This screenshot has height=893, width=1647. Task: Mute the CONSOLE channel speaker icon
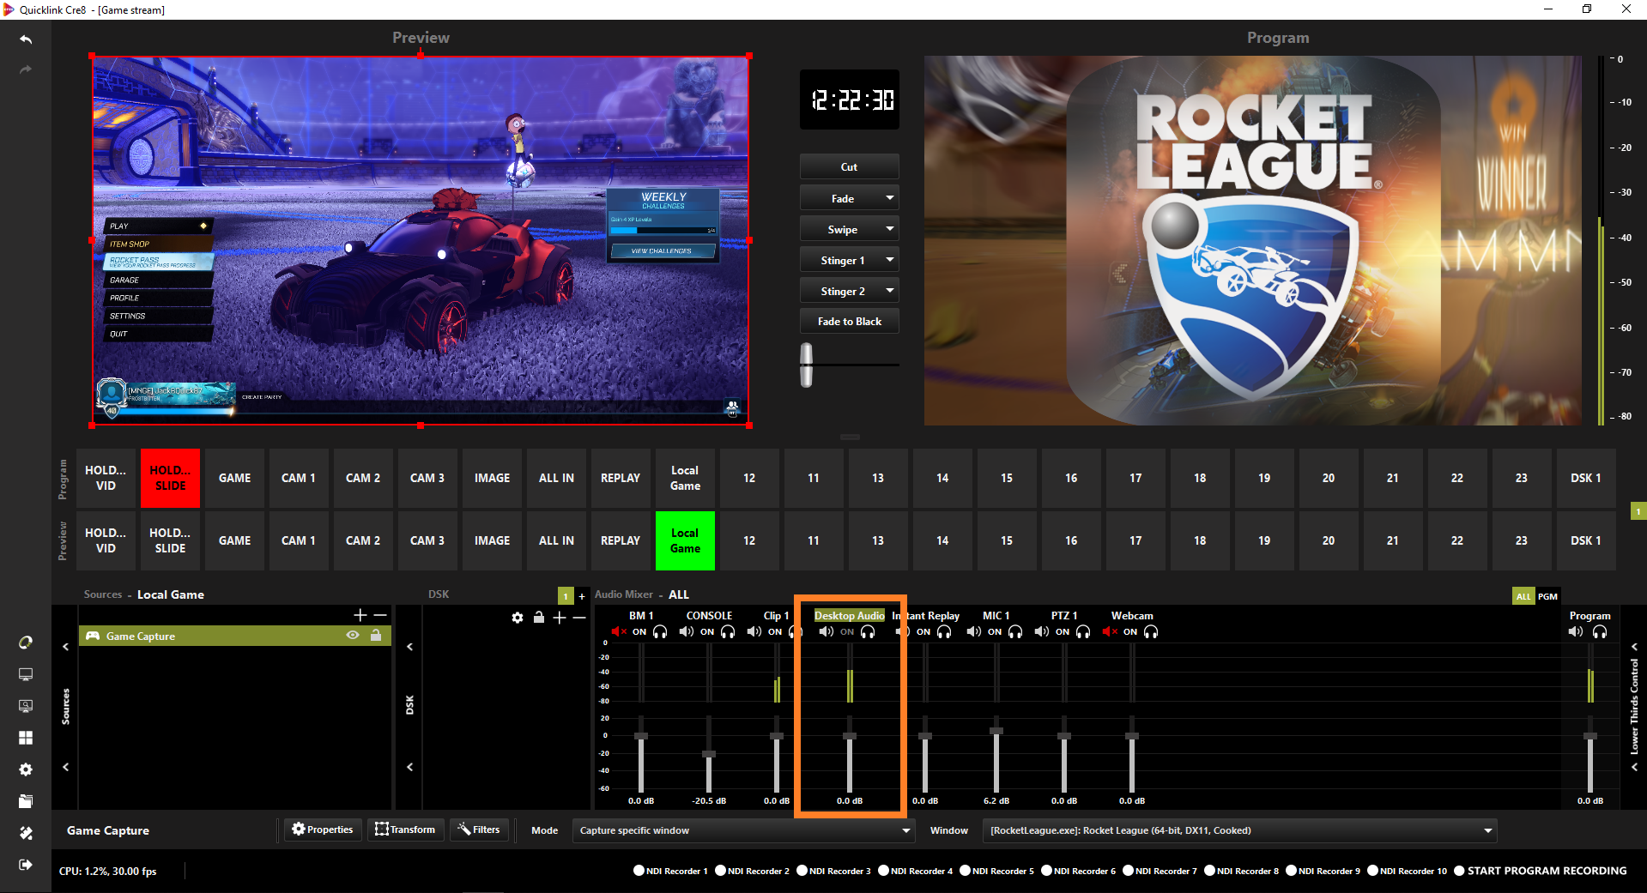click(687, 632)
